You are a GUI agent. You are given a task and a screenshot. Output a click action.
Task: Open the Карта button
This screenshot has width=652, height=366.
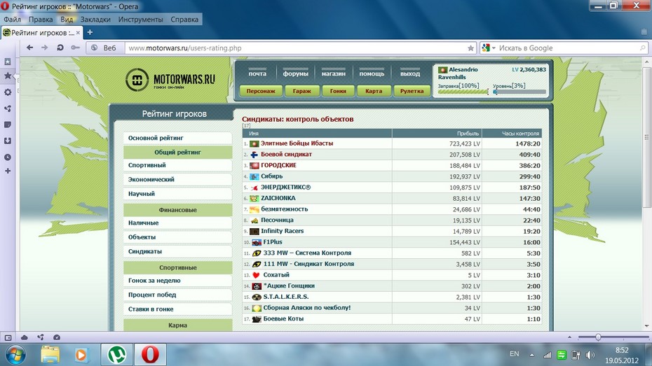pos(374,91)
